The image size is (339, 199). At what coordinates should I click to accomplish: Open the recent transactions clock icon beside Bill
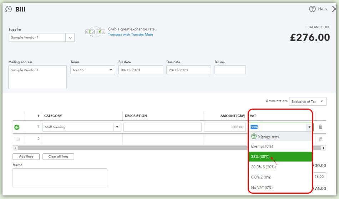click(x=9, y=9)
